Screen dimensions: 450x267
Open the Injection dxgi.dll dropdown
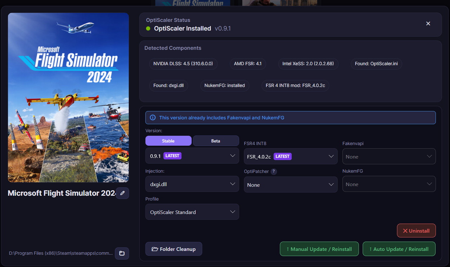click(192, 184)
